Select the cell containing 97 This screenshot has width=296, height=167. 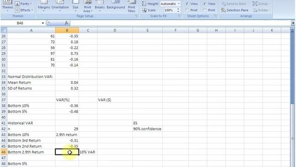31,54
